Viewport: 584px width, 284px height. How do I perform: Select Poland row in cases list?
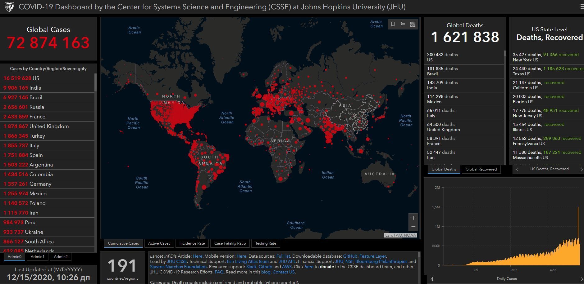[47, 203]
